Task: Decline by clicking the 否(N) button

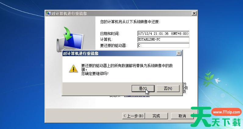Action: click(168, 88)
